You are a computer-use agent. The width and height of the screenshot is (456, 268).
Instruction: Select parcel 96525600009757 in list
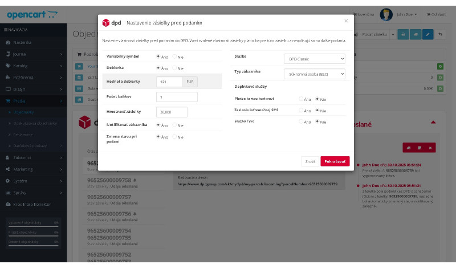tap(122, 200)
